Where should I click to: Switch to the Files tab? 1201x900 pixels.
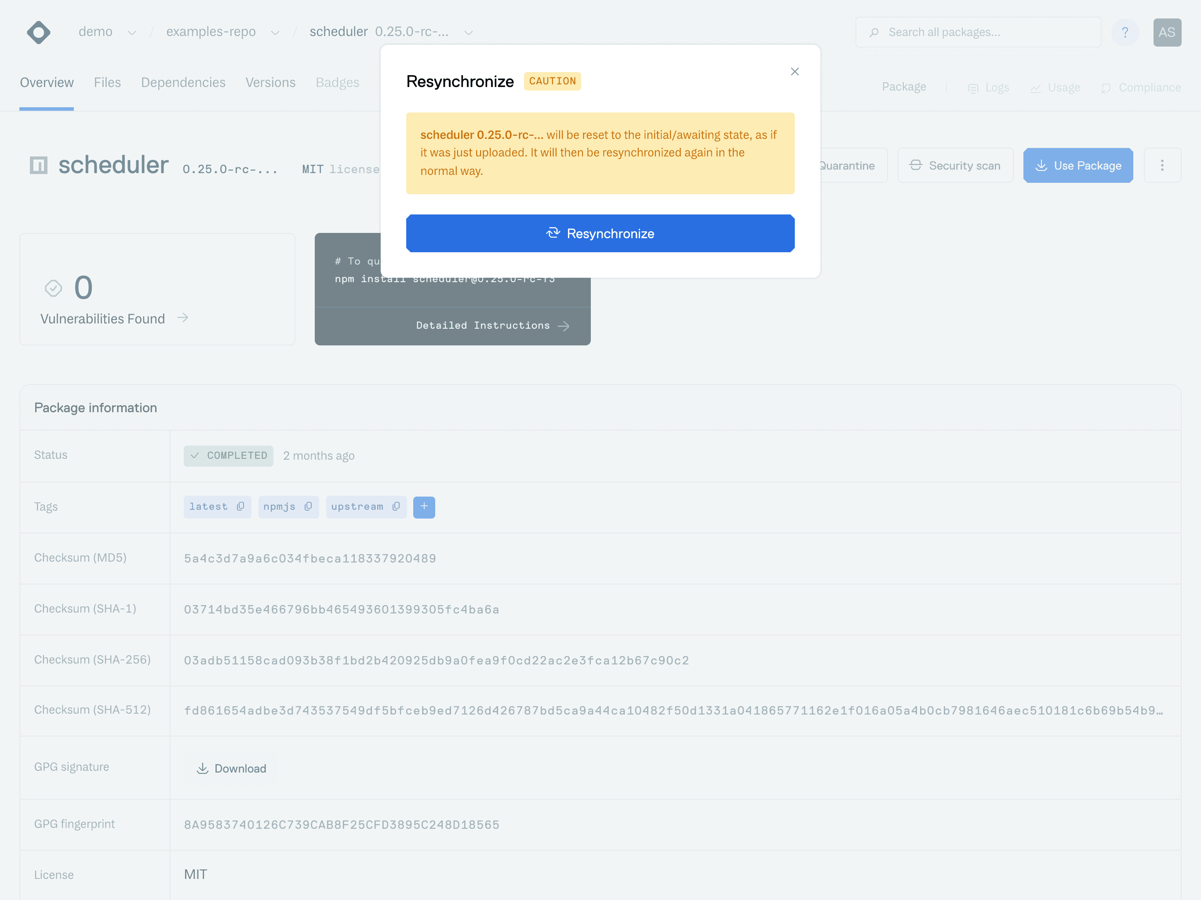107,83
